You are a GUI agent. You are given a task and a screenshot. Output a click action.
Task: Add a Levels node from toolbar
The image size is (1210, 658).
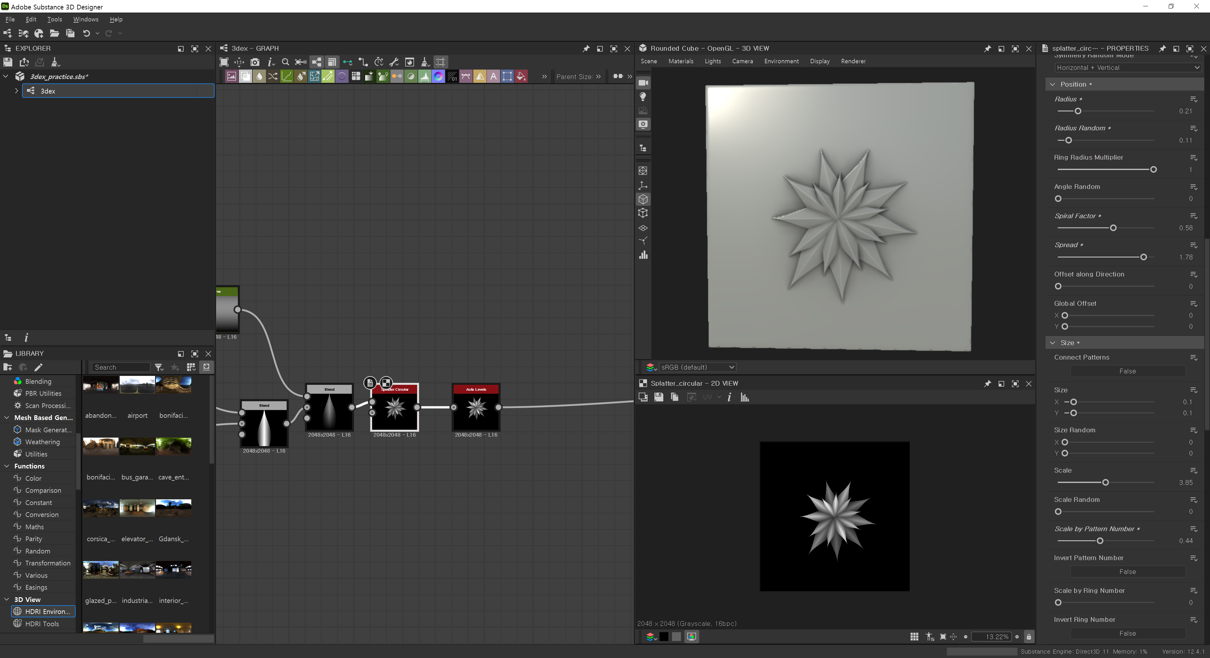pos(425,77)
